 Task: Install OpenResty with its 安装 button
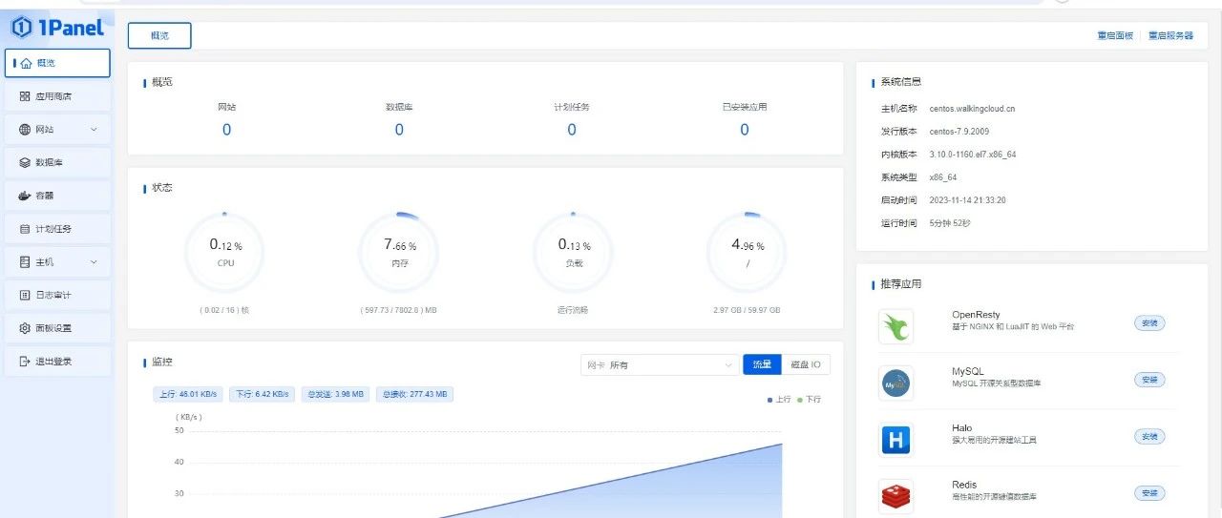[x=1149, y=323]
